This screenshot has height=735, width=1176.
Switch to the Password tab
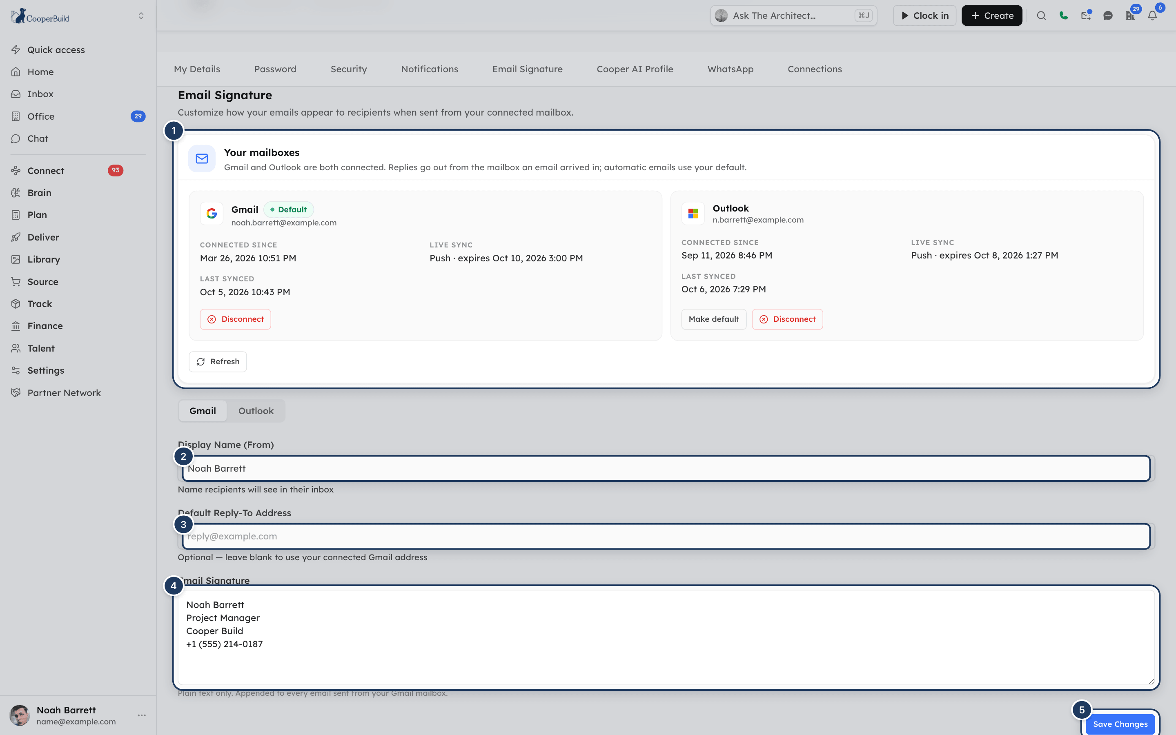click(275, 69)
